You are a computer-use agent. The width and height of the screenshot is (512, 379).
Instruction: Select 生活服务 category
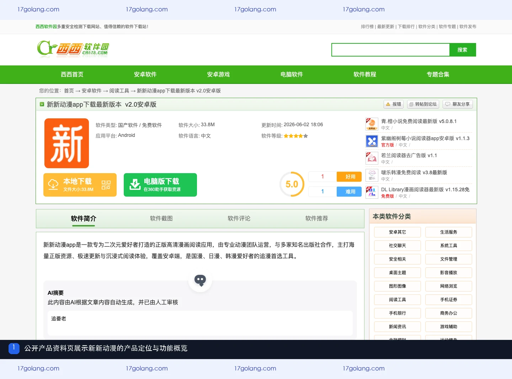[x=449, y=232]
